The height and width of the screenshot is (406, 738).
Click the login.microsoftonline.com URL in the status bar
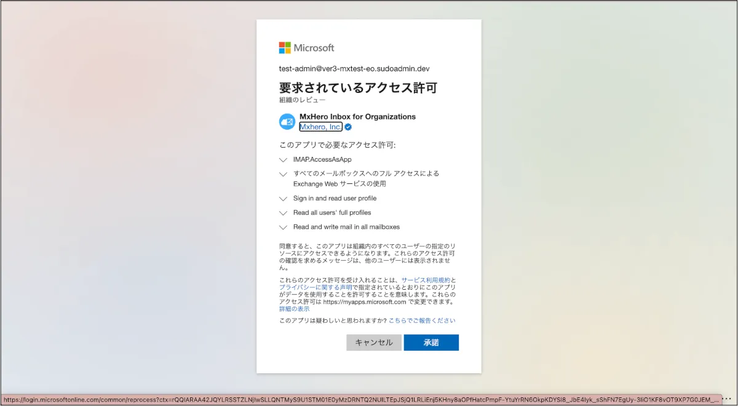pos(361,400)
